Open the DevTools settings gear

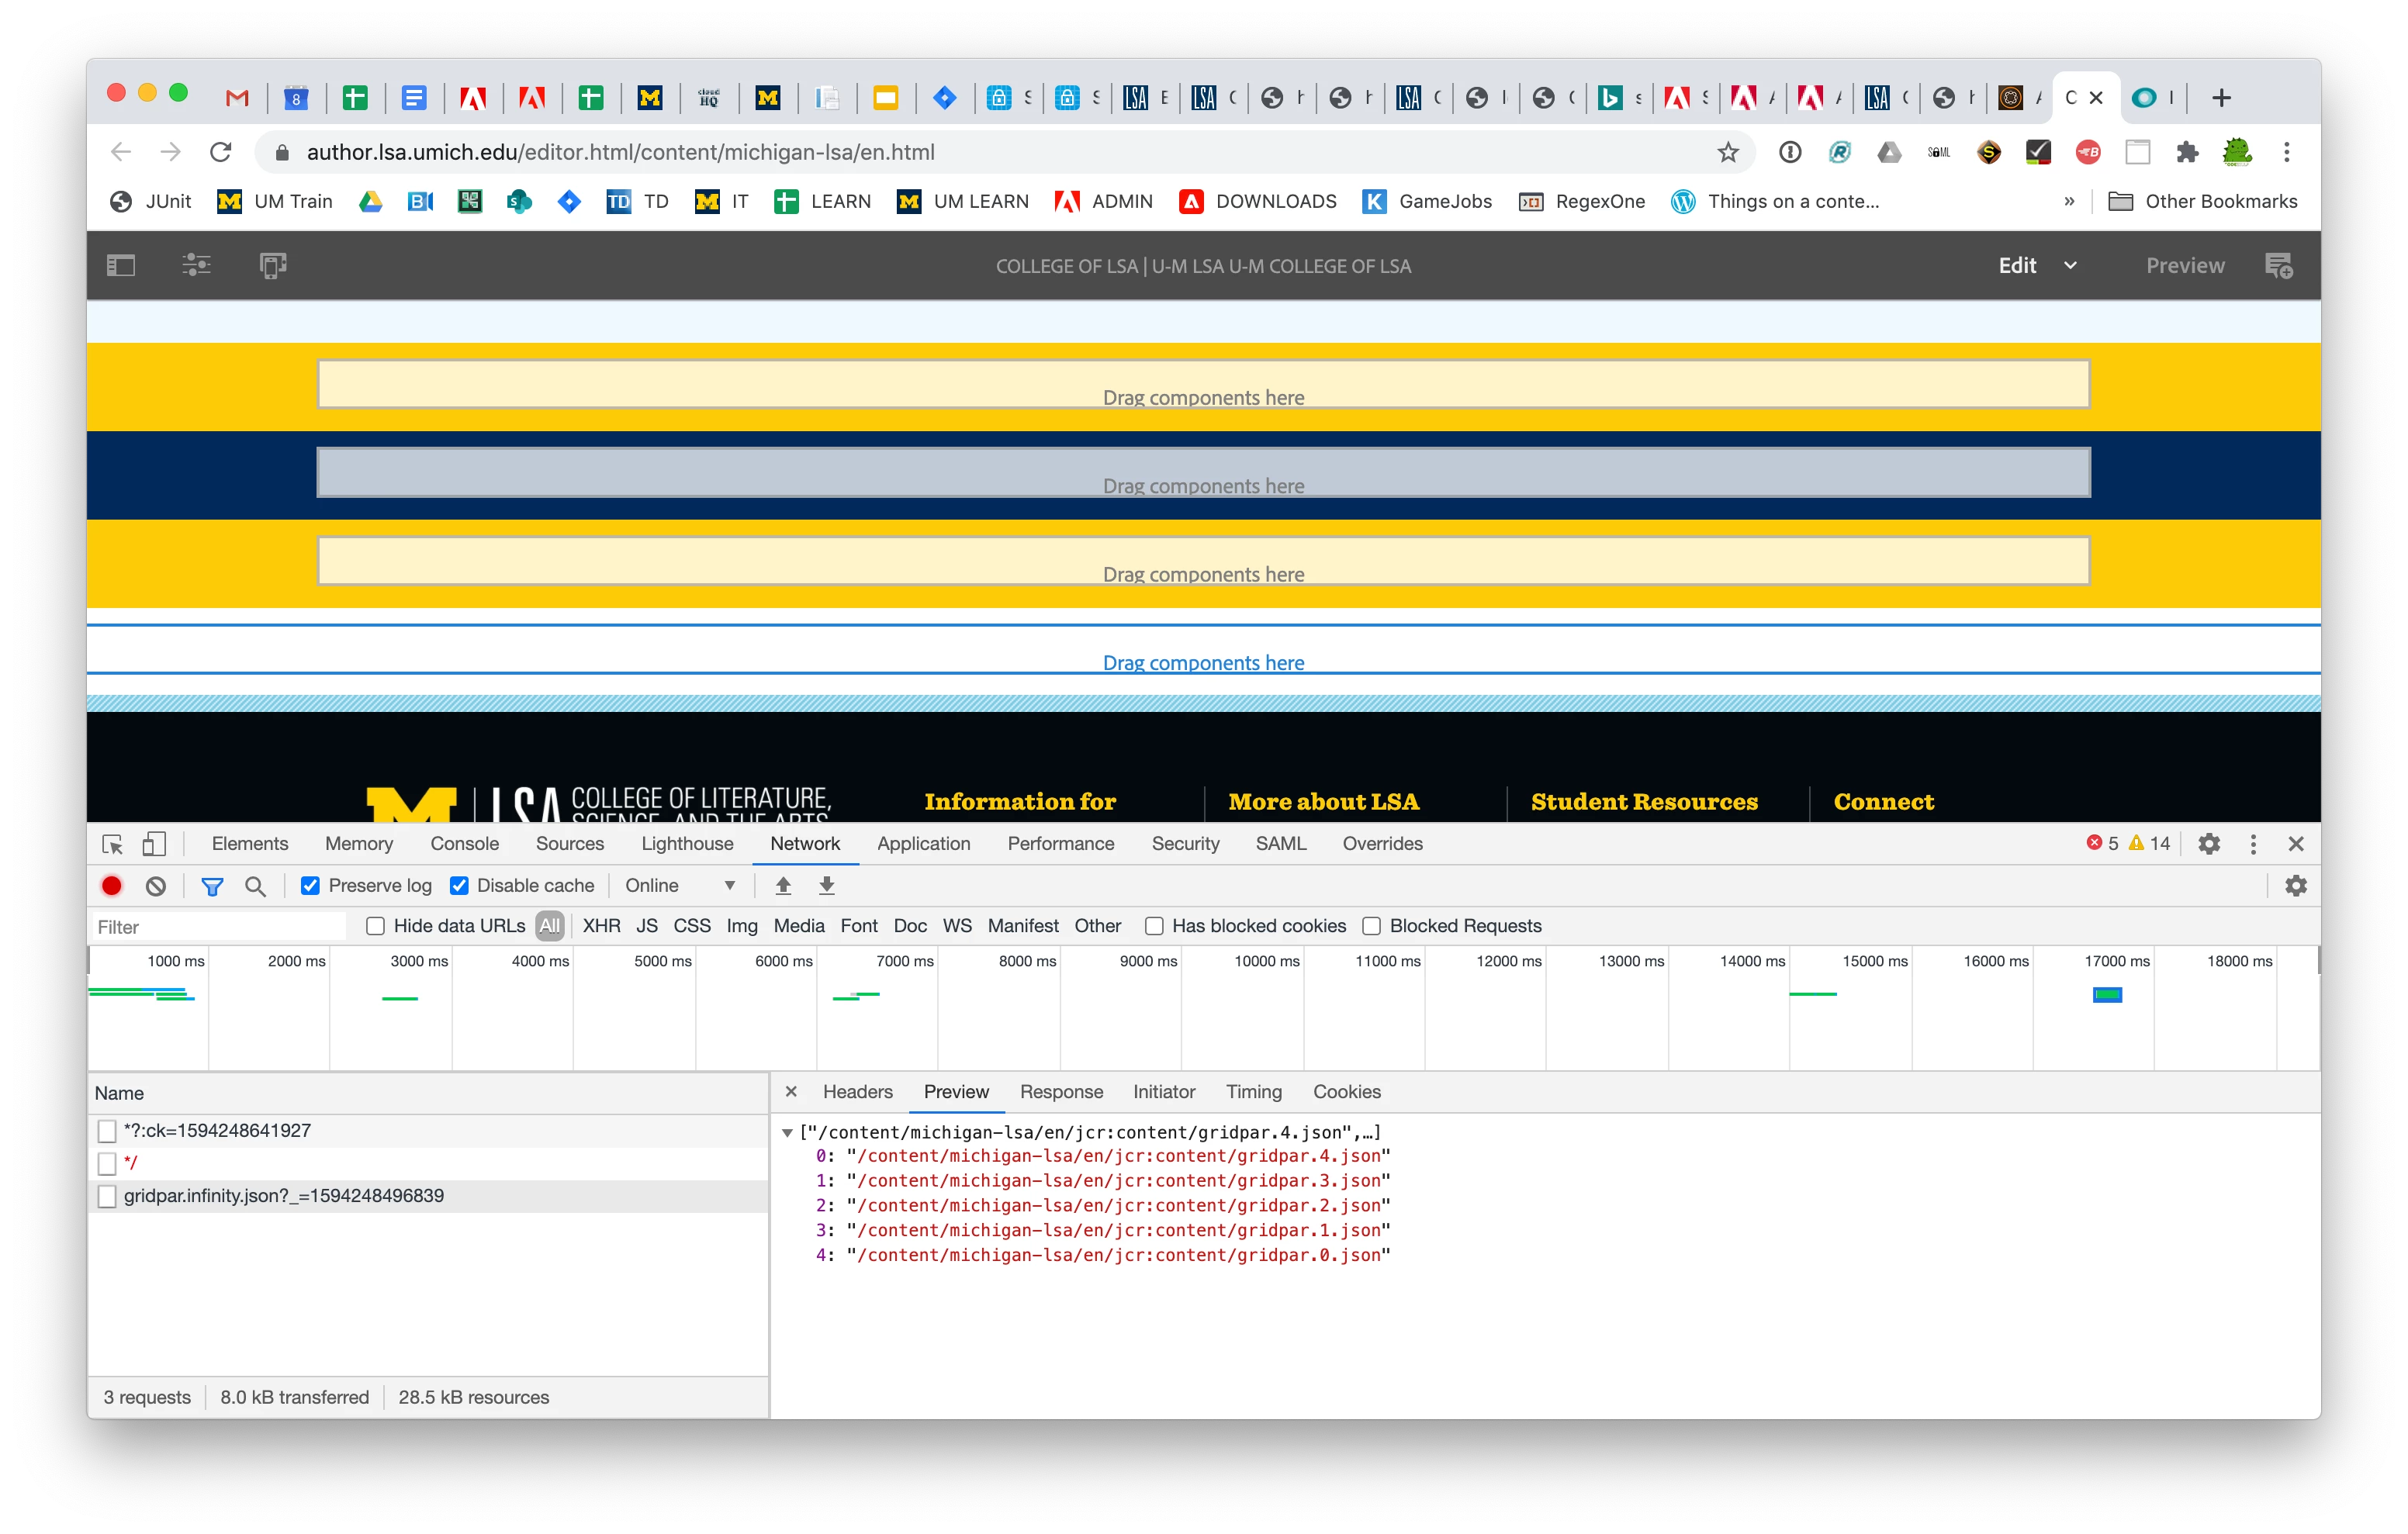(x=2209, y=843)
